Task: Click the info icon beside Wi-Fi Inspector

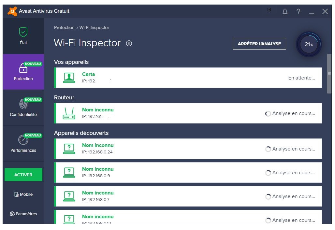Action: [129, 43]
